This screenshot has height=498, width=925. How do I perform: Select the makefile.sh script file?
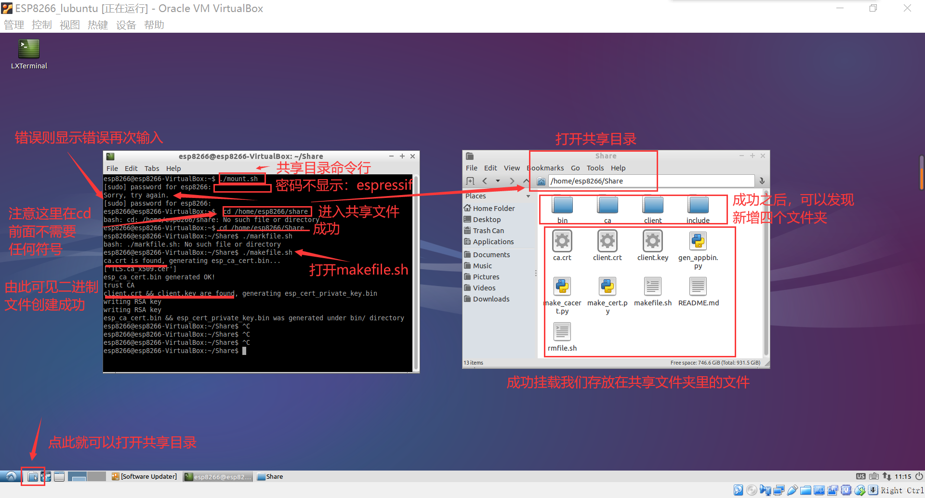(x=653, y=286)
